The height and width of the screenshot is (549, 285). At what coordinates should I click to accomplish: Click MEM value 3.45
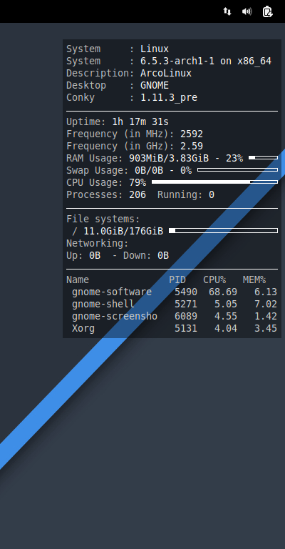(266, 328)
